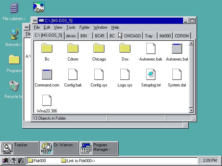
Task: Open the window control menu box
Action: coord(35,21)
